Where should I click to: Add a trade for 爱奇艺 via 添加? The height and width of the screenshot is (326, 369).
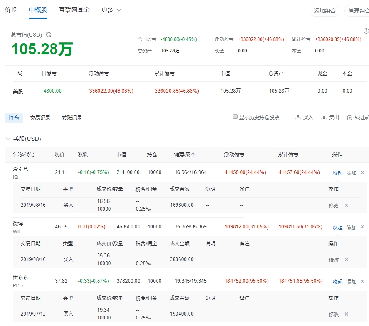click(x=351, y=173)
